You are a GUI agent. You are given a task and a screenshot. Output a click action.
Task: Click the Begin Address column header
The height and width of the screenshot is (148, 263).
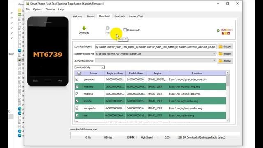(115, 73)
